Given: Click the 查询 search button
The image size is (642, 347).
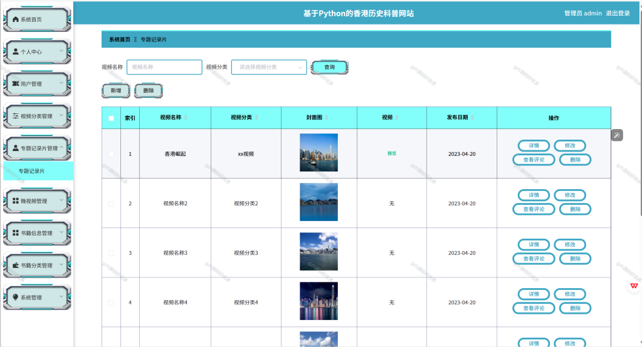Looking at the screenshot, I should click(330, 67).
